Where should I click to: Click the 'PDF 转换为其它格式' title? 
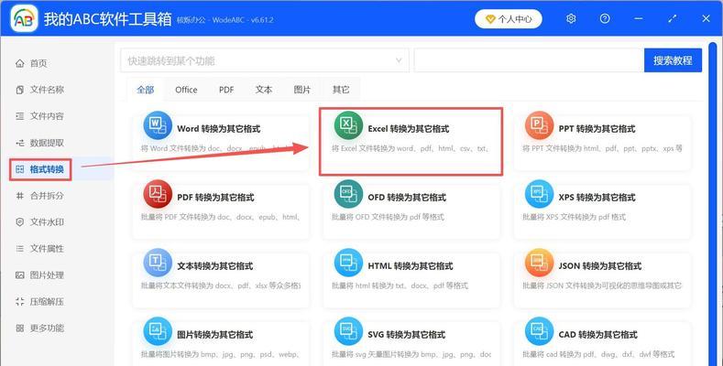215,198
